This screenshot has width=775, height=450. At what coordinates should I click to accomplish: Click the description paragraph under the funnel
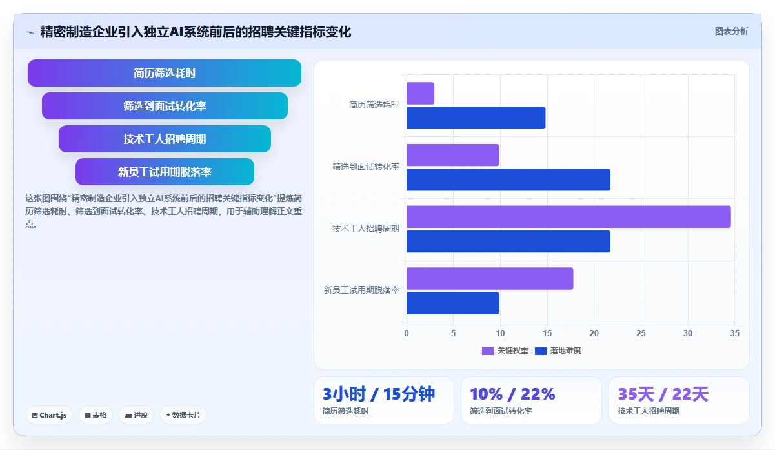click(x=163, y=211)
